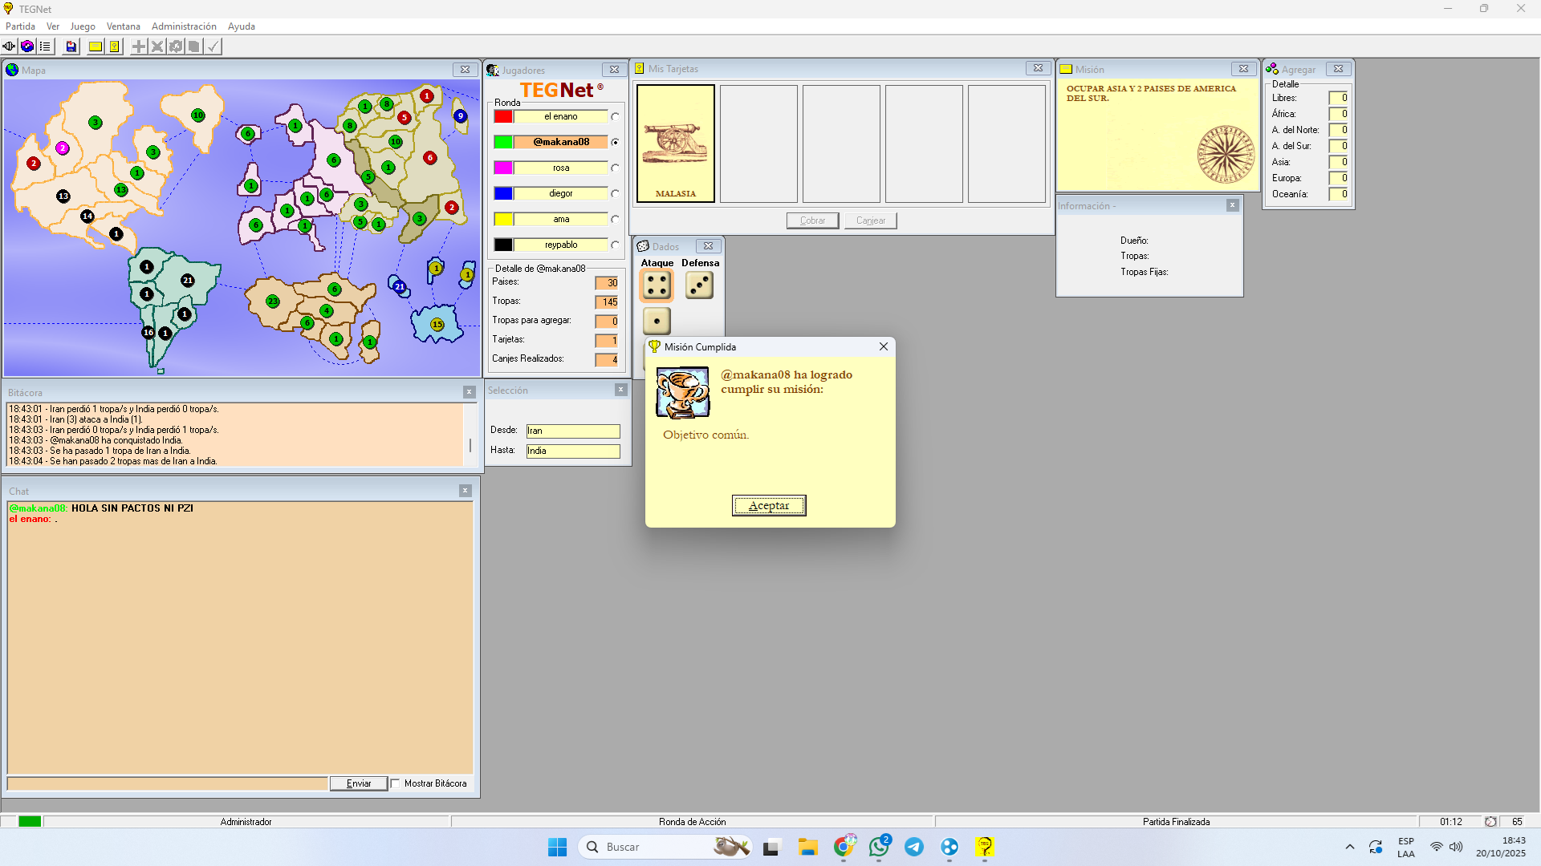Select the radio button next to rosa
This screenshot has width=1541, height=866.
[615, 168]
